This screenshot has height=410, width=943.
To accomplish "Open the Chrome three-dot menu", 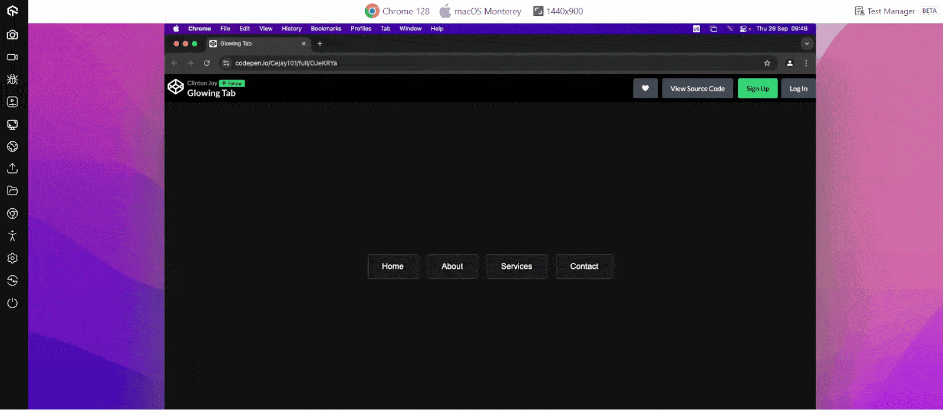I will point(806,63).
